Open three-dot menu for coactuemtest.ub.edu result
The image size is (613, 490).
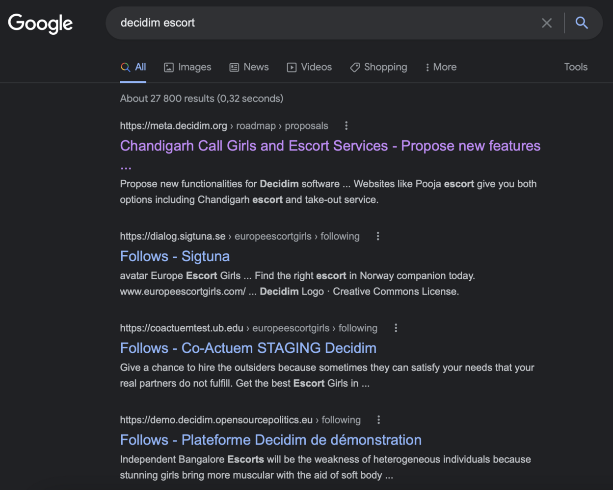point(396,328)
